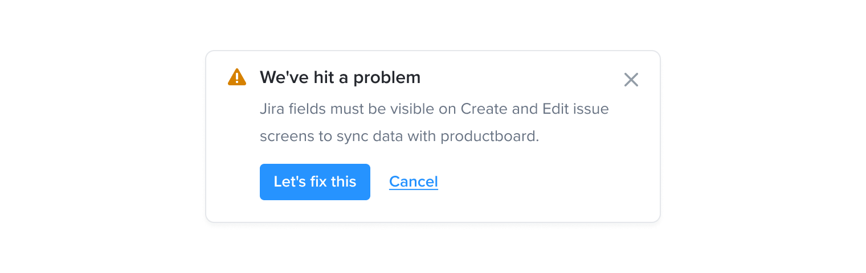The image size is (866, 273).
Task: Click "Create and Edit issue" text
Action: [534, 108]
